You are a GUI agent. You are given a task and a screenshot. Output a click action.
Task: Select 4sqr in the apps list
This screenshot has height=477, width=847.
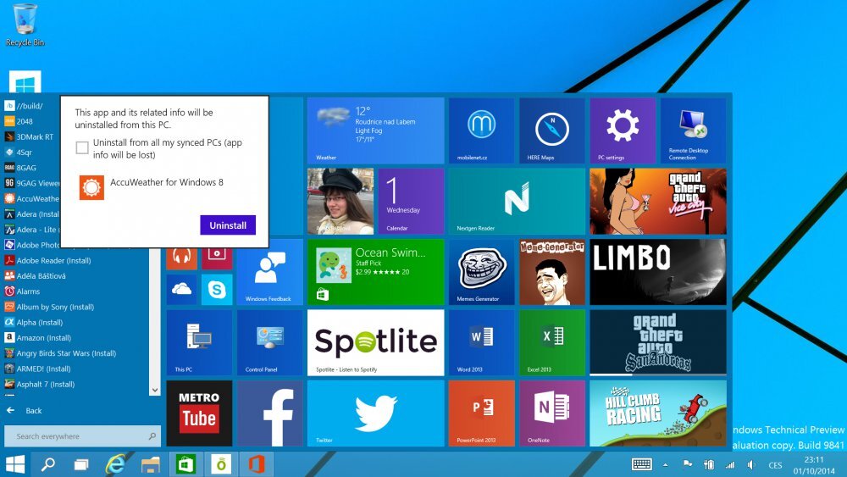19,153
